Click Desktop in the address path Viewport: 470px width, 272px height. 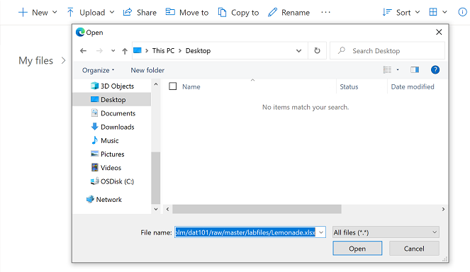click(x=198, y=50)
